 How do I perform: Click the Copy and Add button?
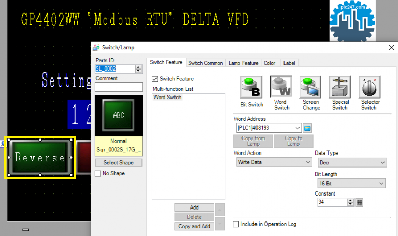(x=194, y=226)
